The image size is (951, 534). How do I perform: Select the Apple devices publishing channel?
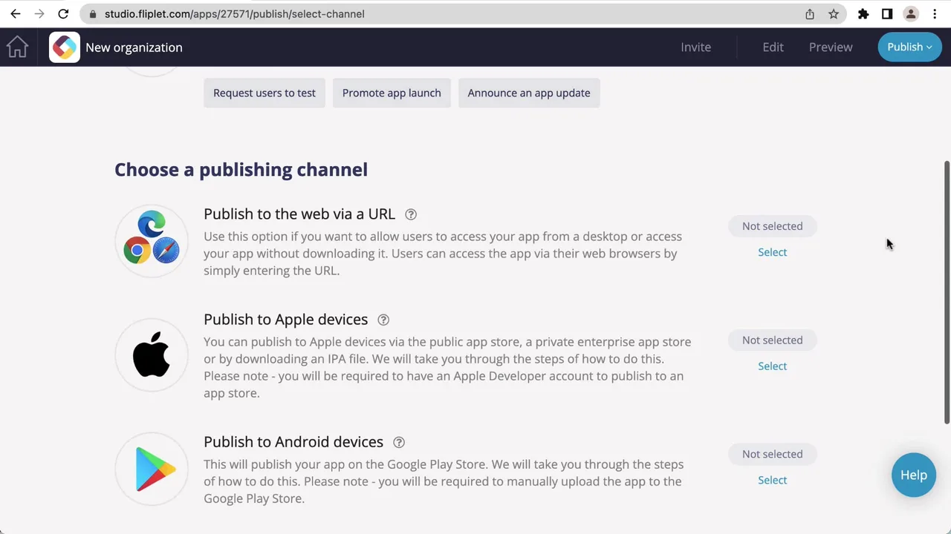click(x=772, y=366)
